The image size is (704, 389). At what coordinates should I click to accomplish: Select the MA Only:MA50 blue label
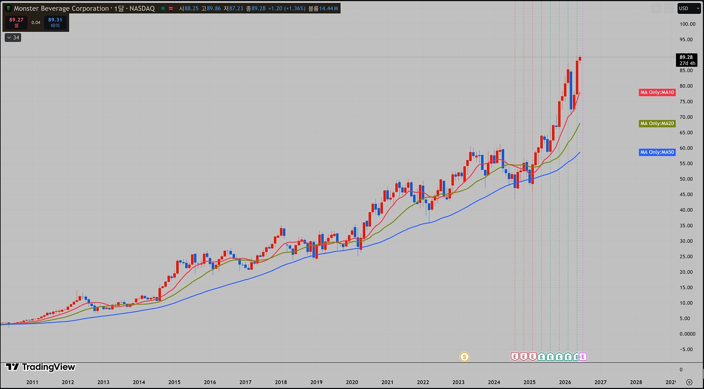(657, 152)
